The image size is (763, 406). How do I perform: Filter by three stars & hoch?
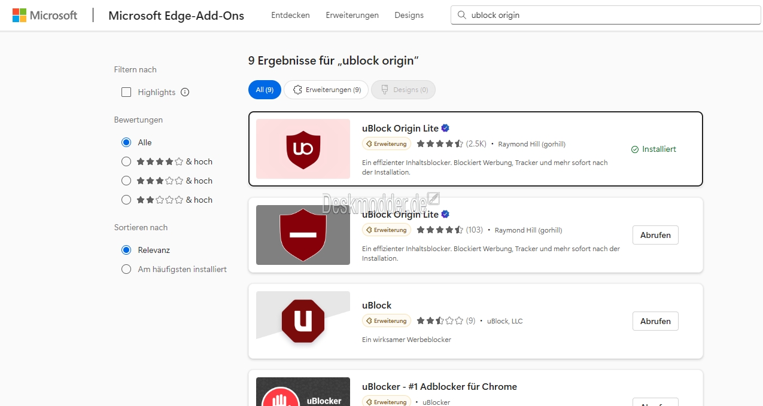pyautogui.click(x=126, y=181)
